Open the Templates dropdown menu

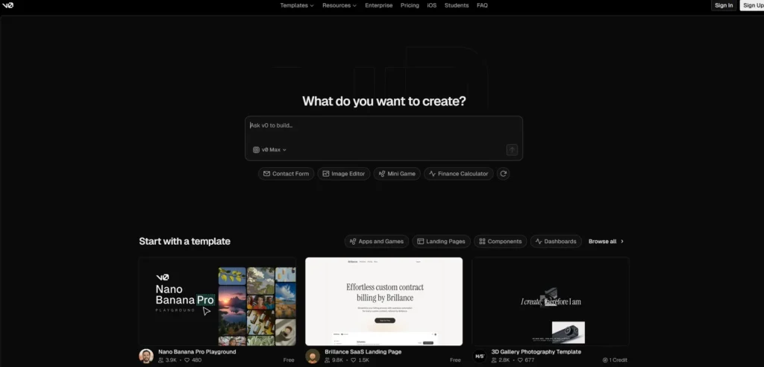(297, 5)
